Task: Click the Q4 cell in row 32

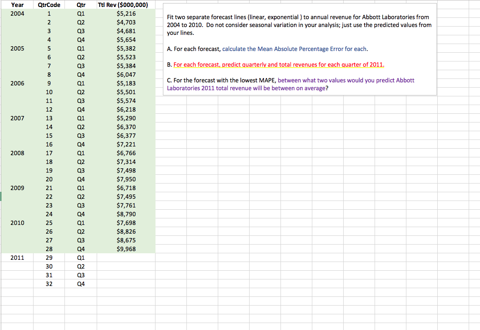Action: point(81,284)
